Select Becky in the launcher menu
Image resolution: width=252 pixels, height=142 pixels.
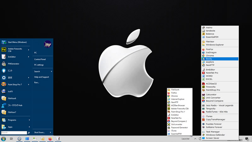(x=220, y=59)
